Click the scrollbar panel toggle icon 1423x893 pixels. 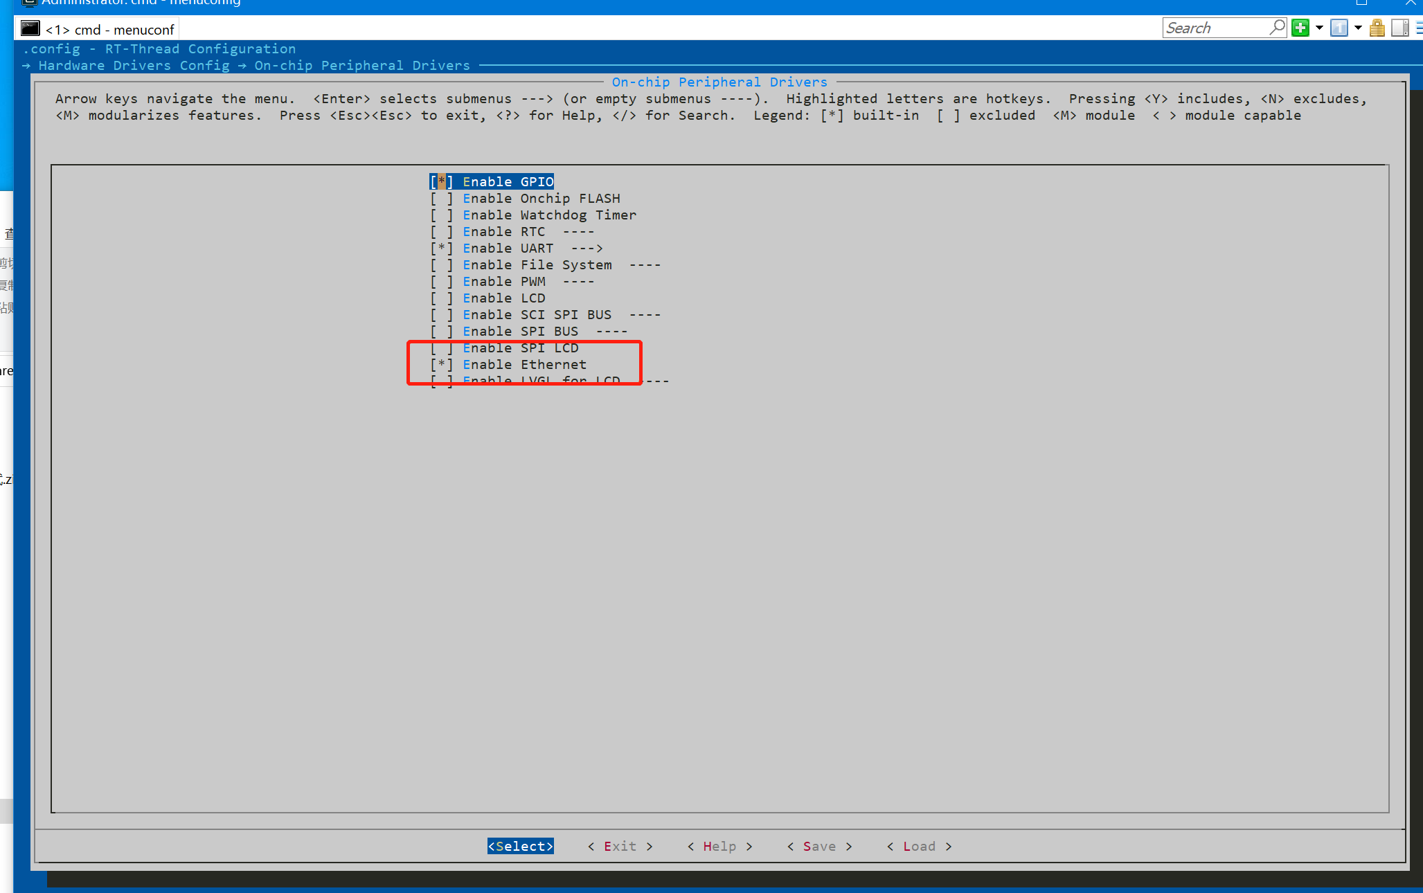[x=1399, y=28]
